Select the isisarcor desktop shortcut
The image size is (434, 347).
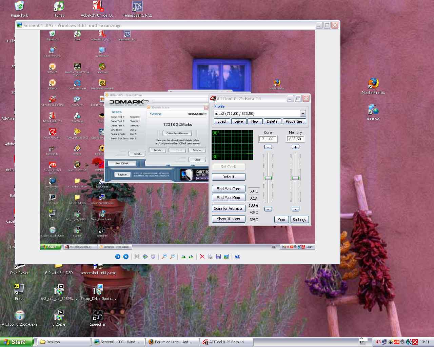373,112
